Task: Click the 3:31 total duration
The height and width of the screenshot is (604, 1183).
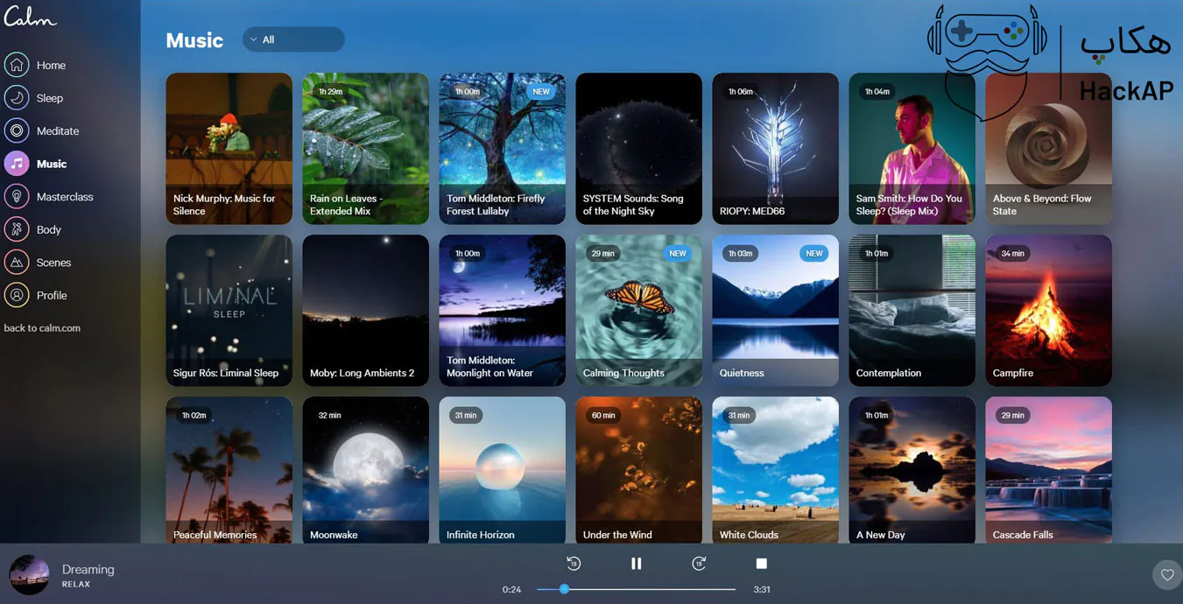Action: click(x=762, y=589)
